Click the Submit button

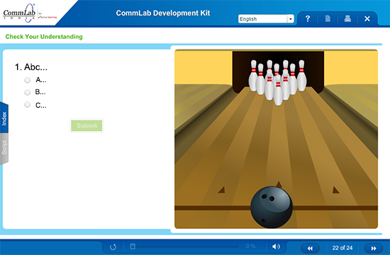87,125
